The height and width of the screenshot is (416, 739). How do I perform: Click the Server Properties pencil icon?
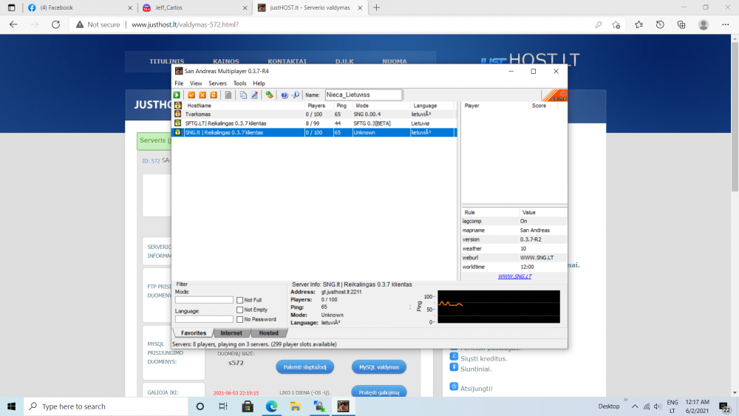coord(254,95)
